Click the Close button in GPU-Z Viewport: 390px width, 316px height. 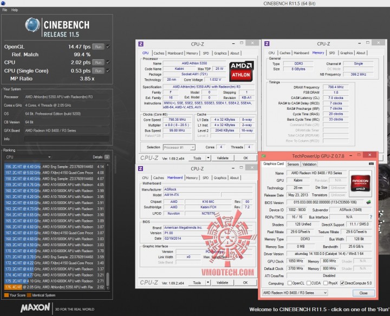(x=363, y=293)
